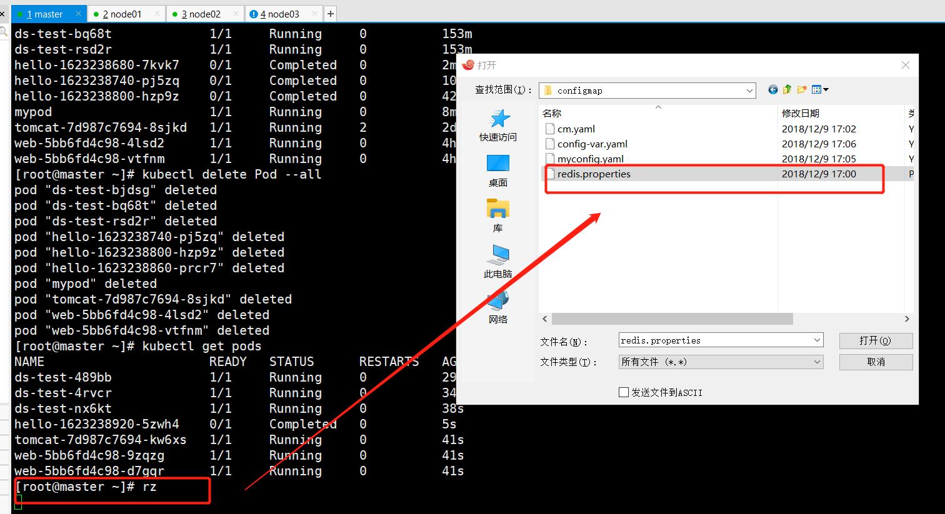This screenshot has width=945, height=514.
Task: Click the green status dot on master tab
Action: point(21,14)
